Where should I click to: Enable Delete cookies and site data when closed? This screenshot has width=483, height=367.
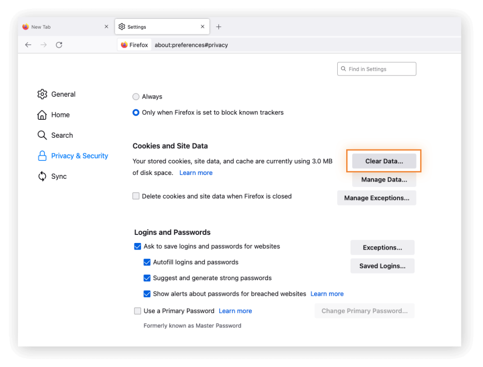tap(136, 196)
